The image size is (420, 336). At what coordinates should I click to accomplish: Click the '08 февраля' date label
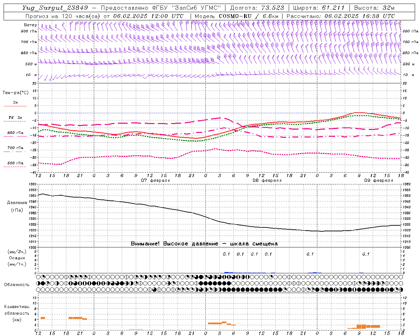(267, 180)
